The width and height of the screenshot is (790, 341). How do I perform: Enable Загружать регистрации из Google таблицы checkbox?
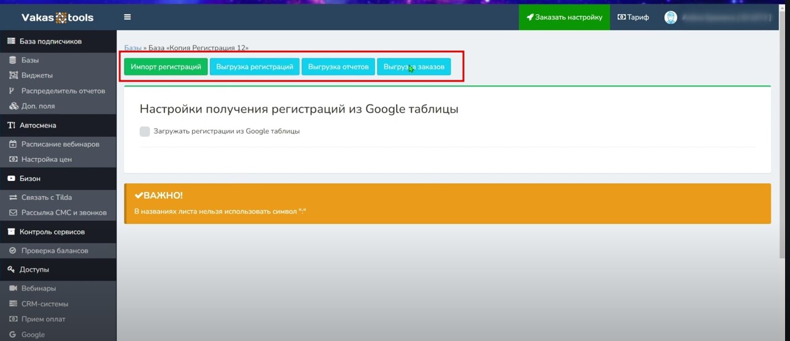tap(145, 131)
